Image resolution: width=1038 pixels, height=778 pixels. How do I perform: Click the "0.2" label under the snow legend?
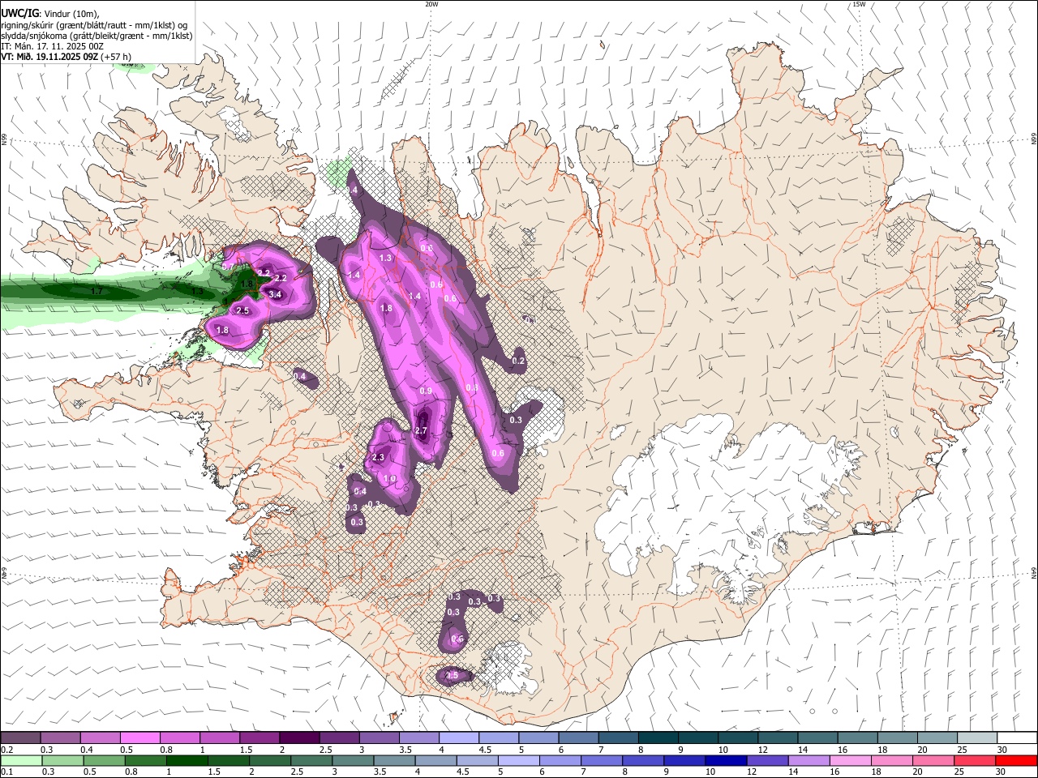(x=6, y=750)
